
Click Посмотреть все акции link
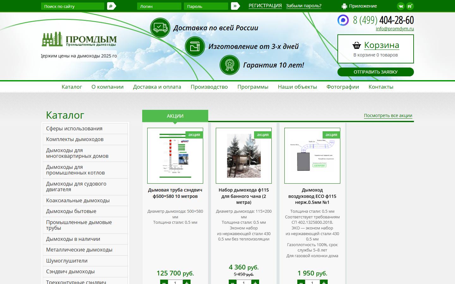tap(388, 115)
